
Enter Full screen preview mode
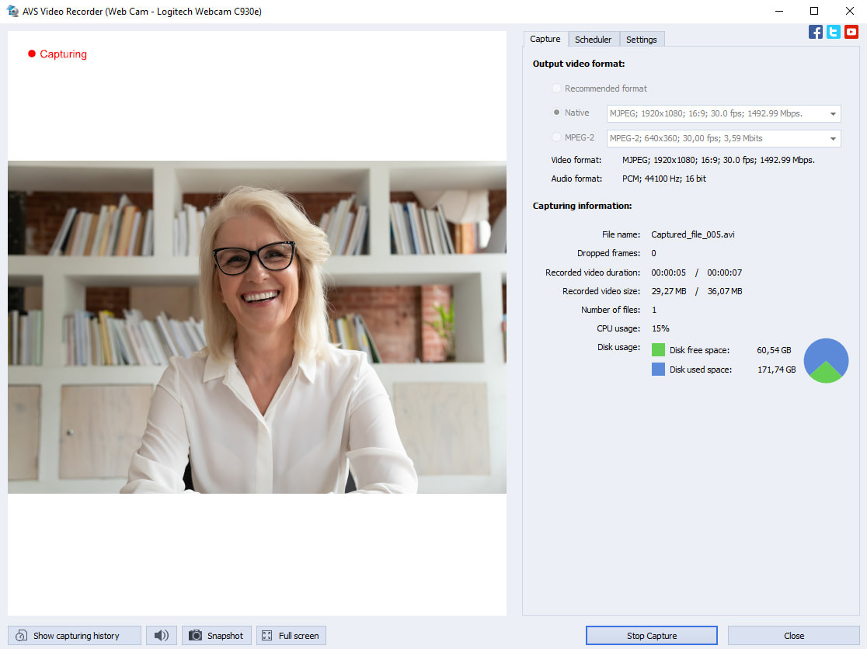click(291, 635)
